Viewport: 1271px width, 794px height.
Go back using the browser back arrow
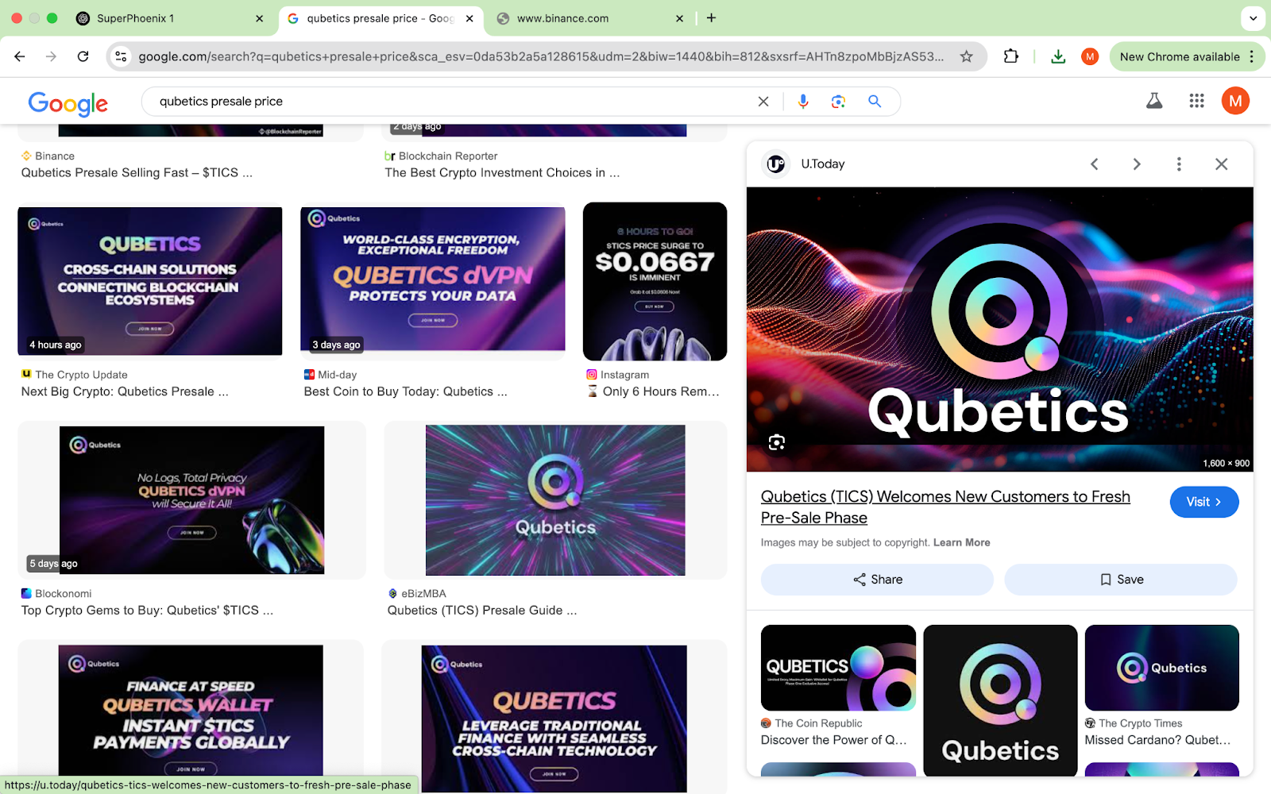click(20, 56)
